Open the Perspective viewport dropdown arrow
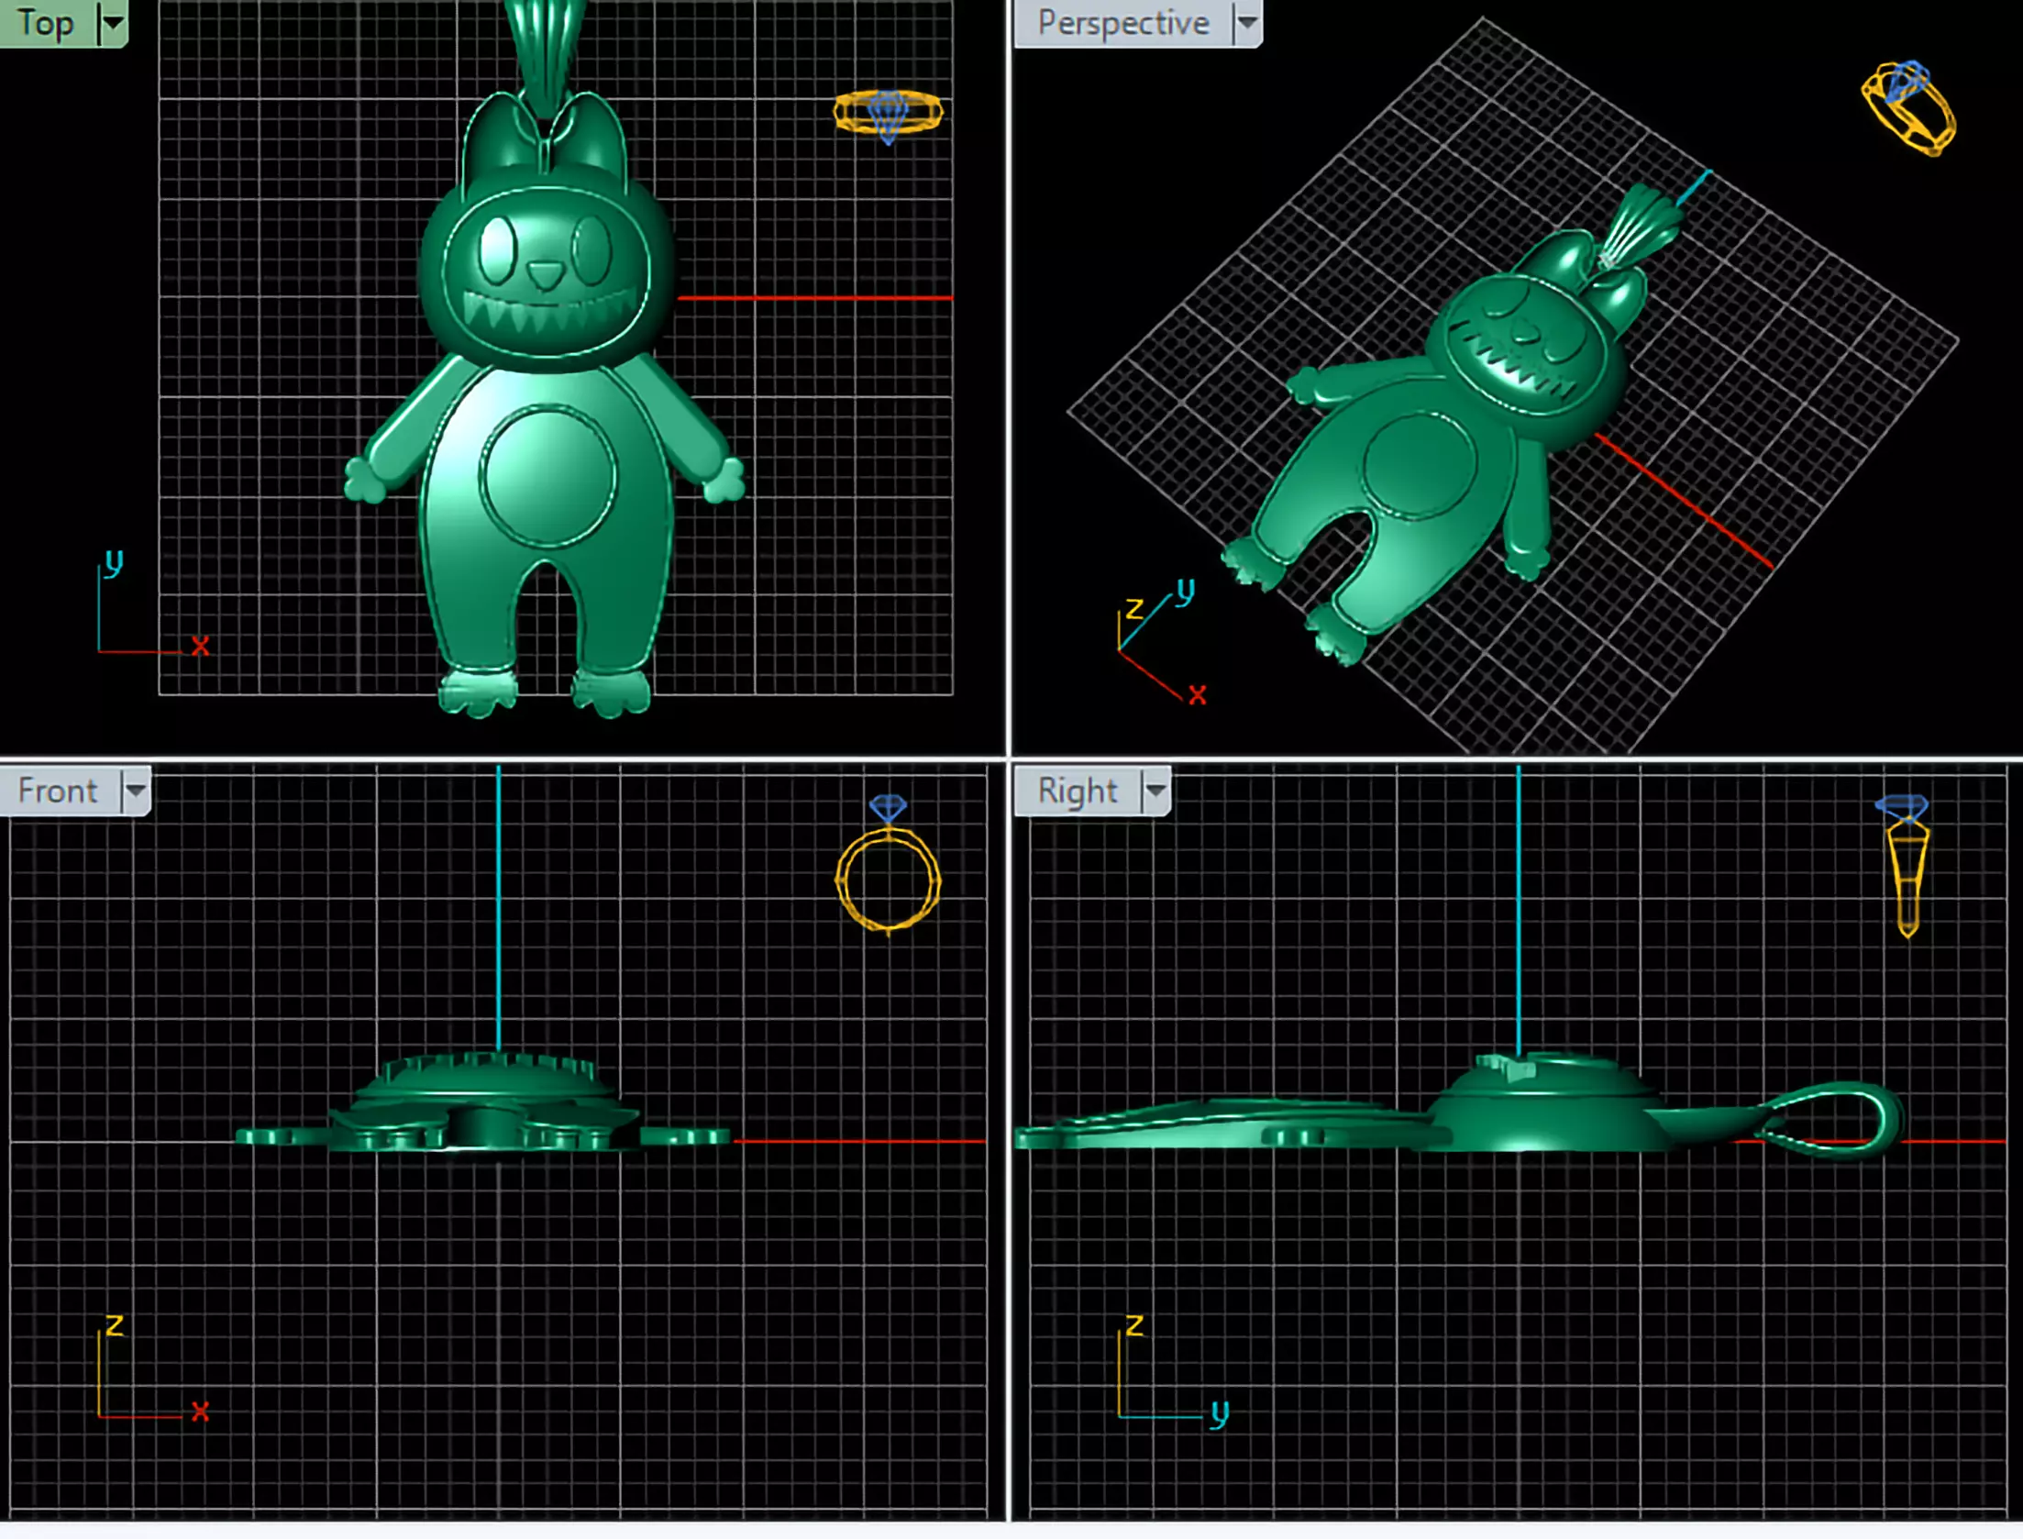This screenshot has height=1539, width=2023. tap(1247, 22)
